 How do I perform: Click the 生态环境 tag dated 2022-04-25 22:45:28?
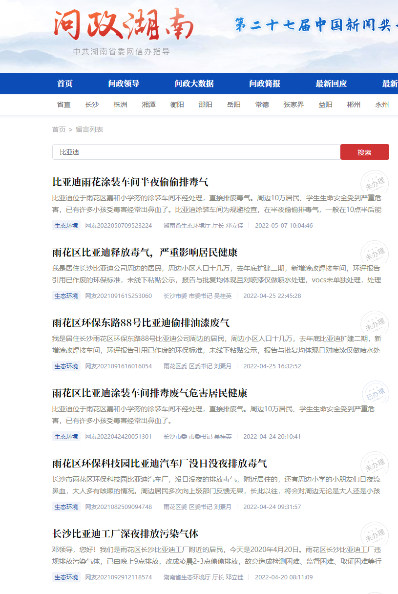[66, 296]
